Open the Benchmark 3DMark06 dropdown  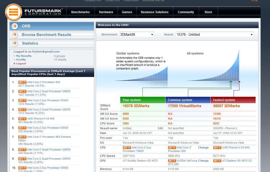click(x=137, y=34)
